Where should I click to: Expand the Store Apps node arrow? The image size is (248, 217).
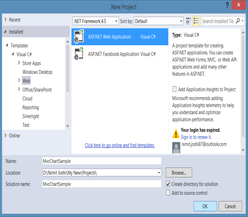(x=19, y=63)
